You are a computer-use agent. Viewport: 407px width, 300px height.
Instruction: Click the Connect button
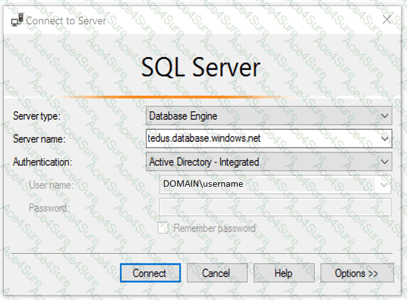[150, 273]
